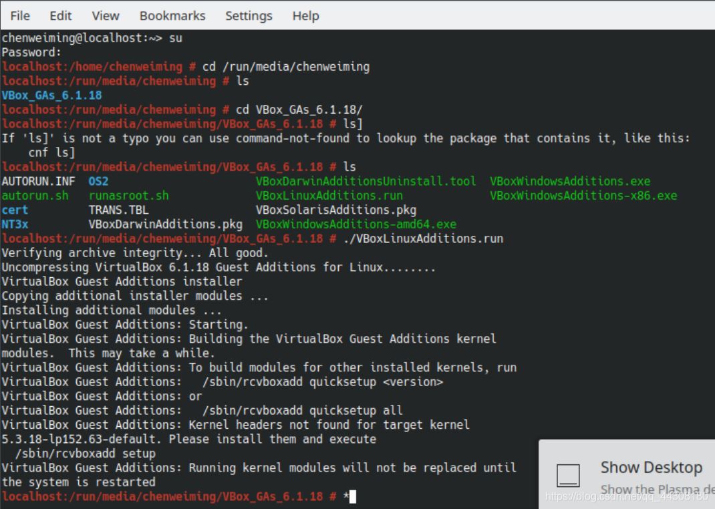Click the VBoxWindowsAdditions-amd64.exe filename
715x509 pixels.
point(355,224)
